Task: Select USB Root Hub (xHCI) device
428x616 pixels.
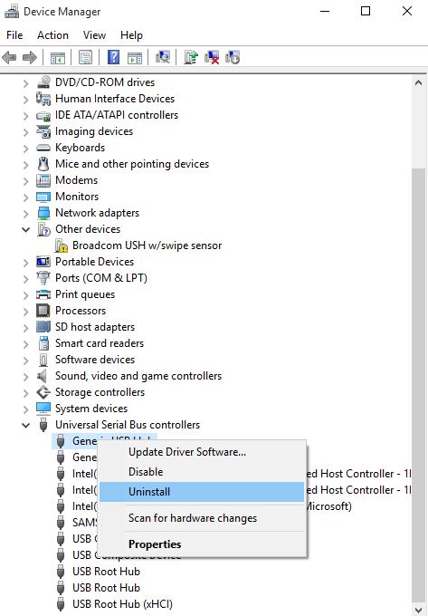Action: click(122, 604)
